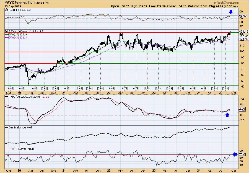This screenshot has height=173, width=249.
Task: Click the Volume 2.6M value
Action: (x=197, y=6)
